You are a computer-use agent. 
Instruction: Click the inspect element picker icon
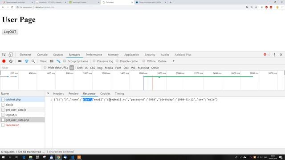tap(4, 55)
